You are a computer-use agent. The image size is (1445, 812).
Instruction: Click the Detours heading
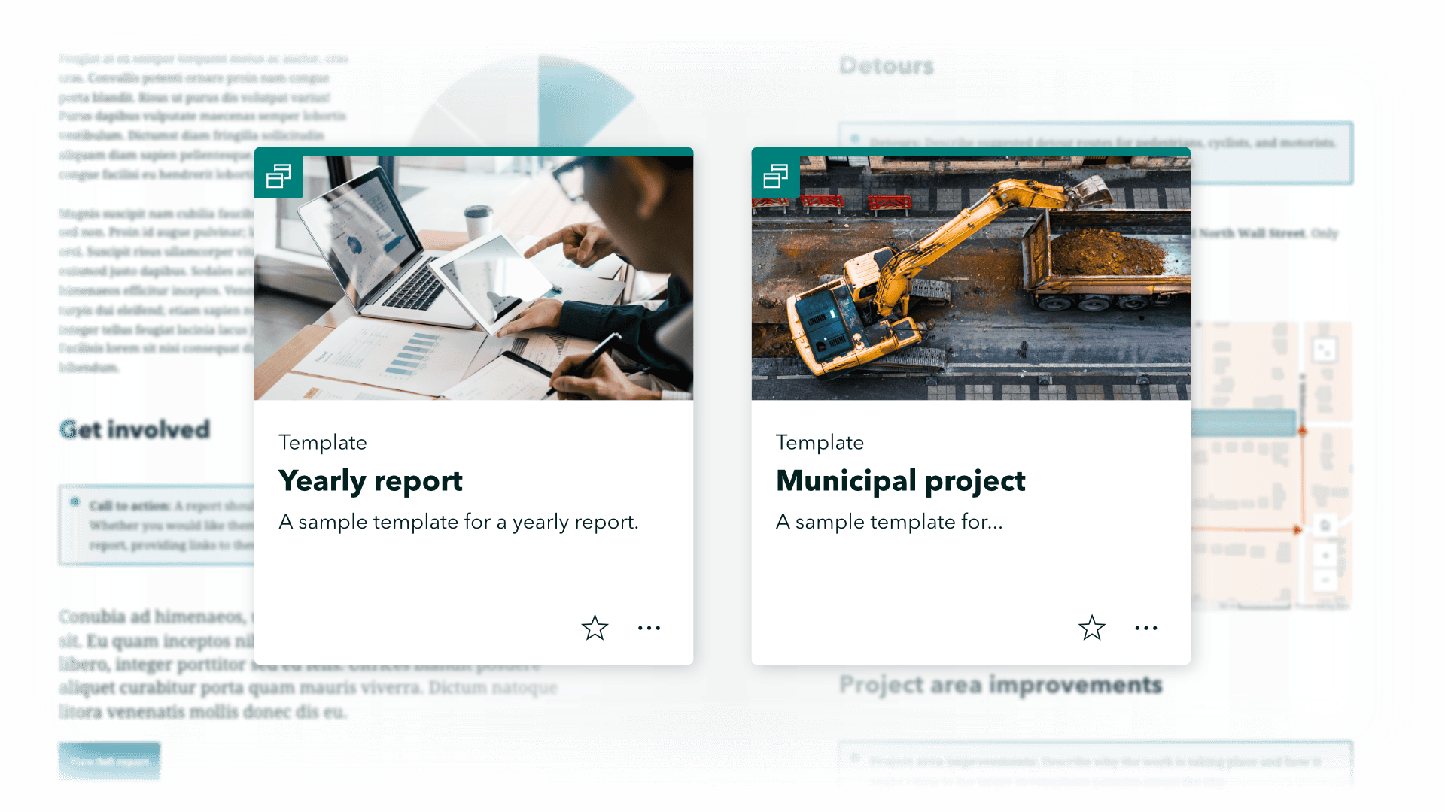click(x=887, y=66)
